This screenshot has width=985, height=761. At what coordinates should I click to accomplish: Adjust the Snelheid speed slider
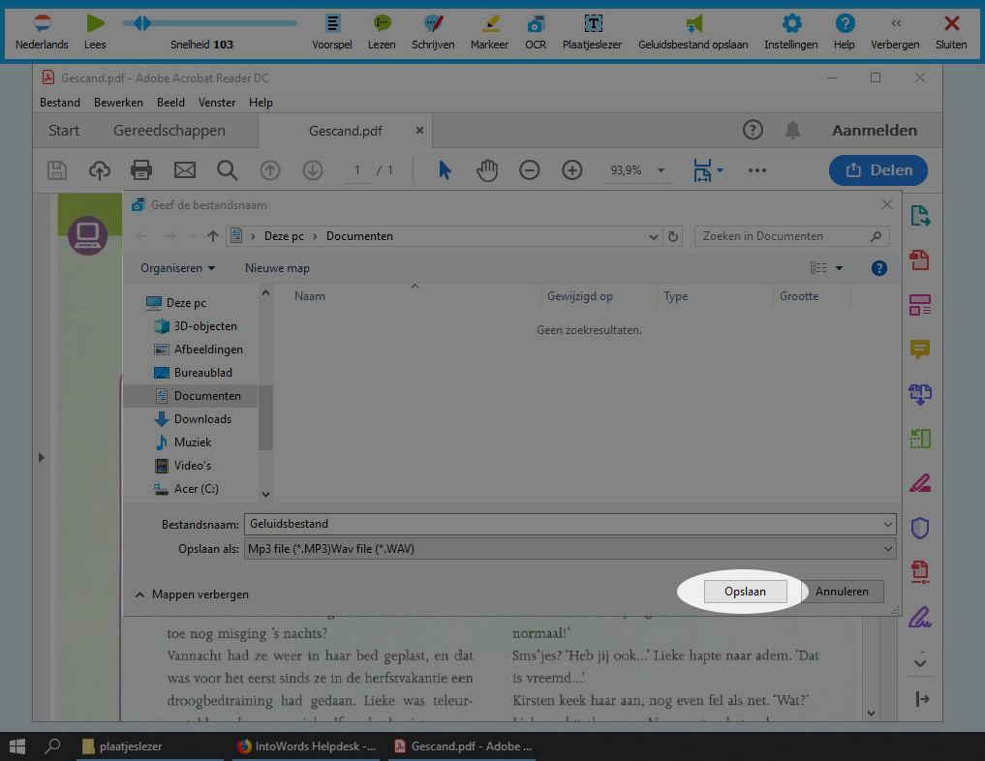pos(142,23)
